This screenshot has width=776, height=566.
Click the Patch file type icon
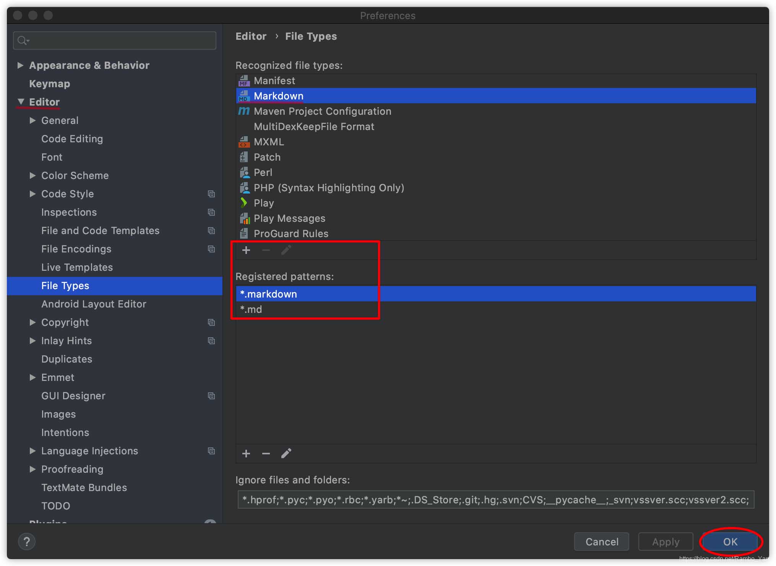244,157
